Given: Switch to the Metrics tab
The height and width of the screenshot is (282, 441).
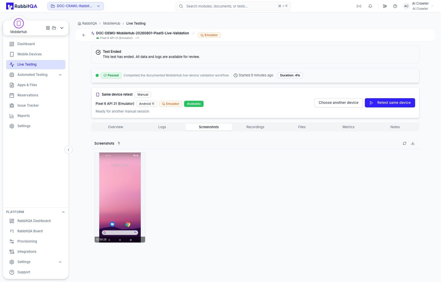Looking at the screenshot, I should [x=348, y=127].
